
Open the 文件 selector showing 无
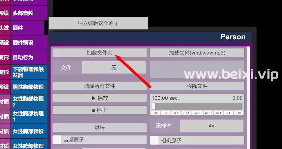point(114,68)
